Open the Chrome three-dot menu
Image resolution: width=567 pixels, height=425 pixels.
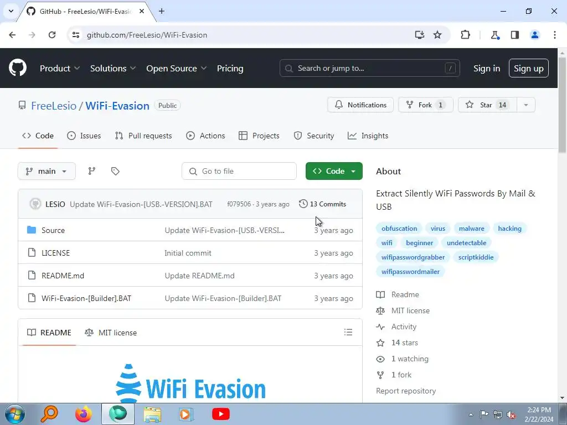(x=555, y=35)
